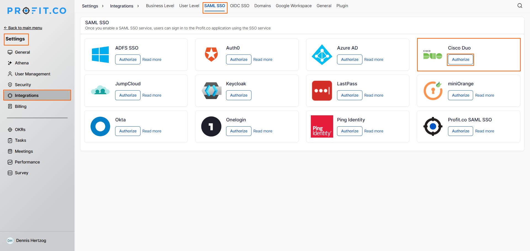The height and width of the screenshot is (251, 530).
Task: Click Dennis Hertzog user name
Action: pos(31,241)
